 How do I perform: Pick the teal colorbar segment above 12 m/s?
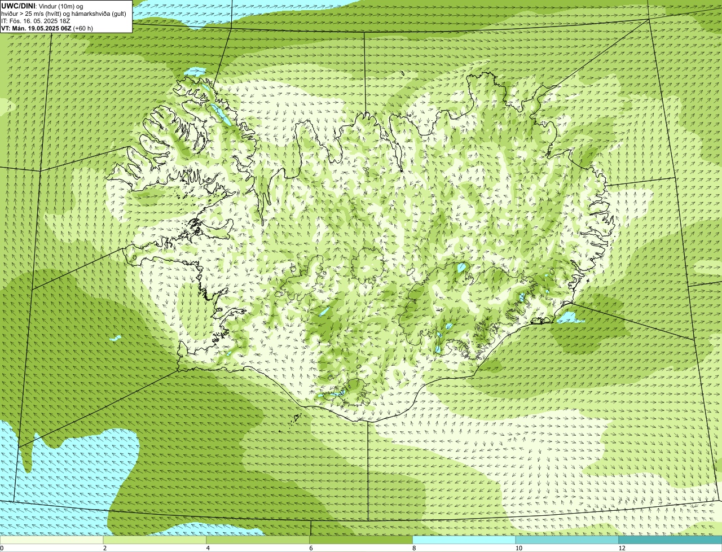coord(670,540)
